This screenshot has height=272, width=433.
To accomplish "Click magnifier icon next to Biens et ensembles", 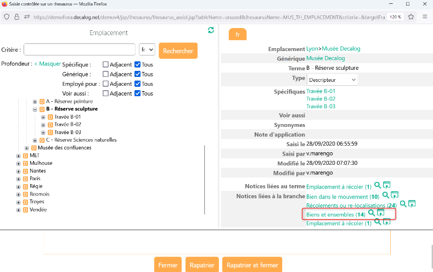I will coord(372,213).
